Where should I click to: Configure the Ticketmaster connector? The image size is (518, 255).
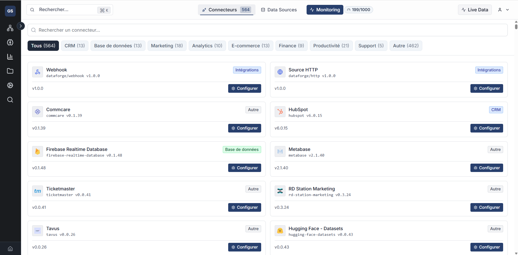point(245,207)
